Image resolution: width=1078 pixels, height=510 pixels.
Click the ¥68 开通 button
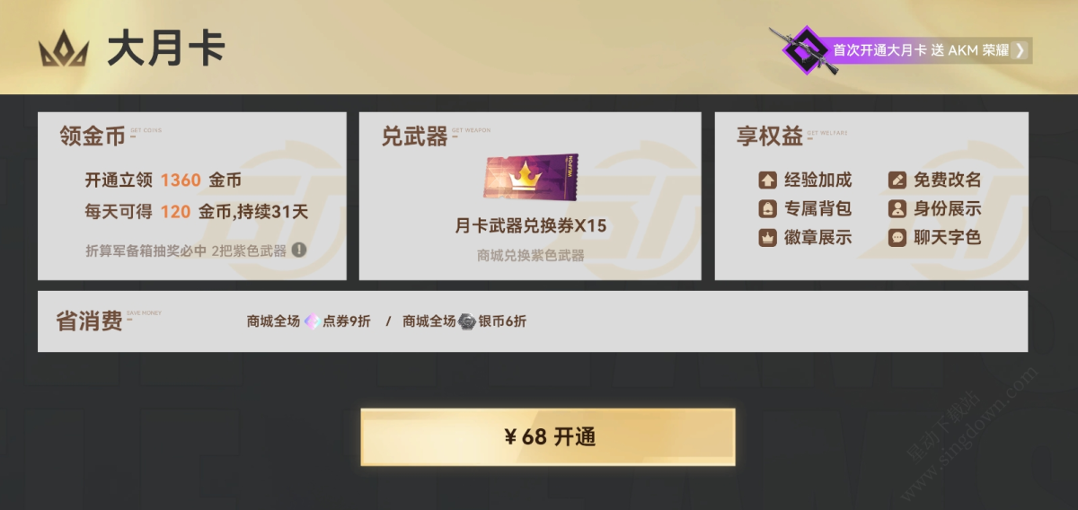tap(548, 437)
